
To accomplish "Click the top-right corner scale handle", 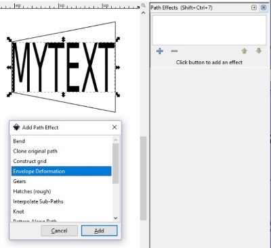I will click(x=118, y=39).
